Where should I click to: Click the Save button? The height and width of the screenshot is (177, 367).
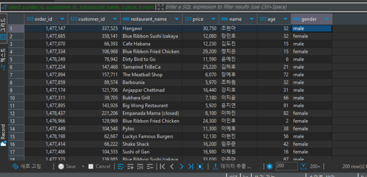click(x=67, y=166)
